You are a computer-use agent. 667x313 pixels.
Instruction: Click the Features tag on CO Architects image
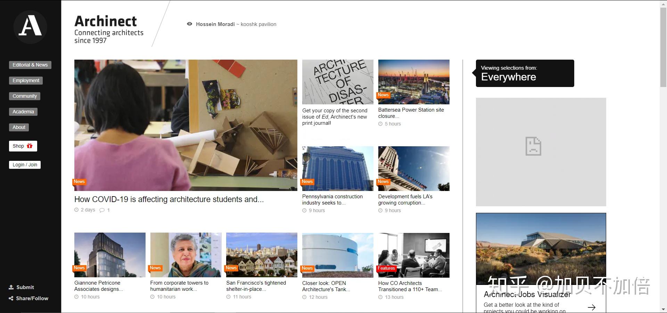386,268
